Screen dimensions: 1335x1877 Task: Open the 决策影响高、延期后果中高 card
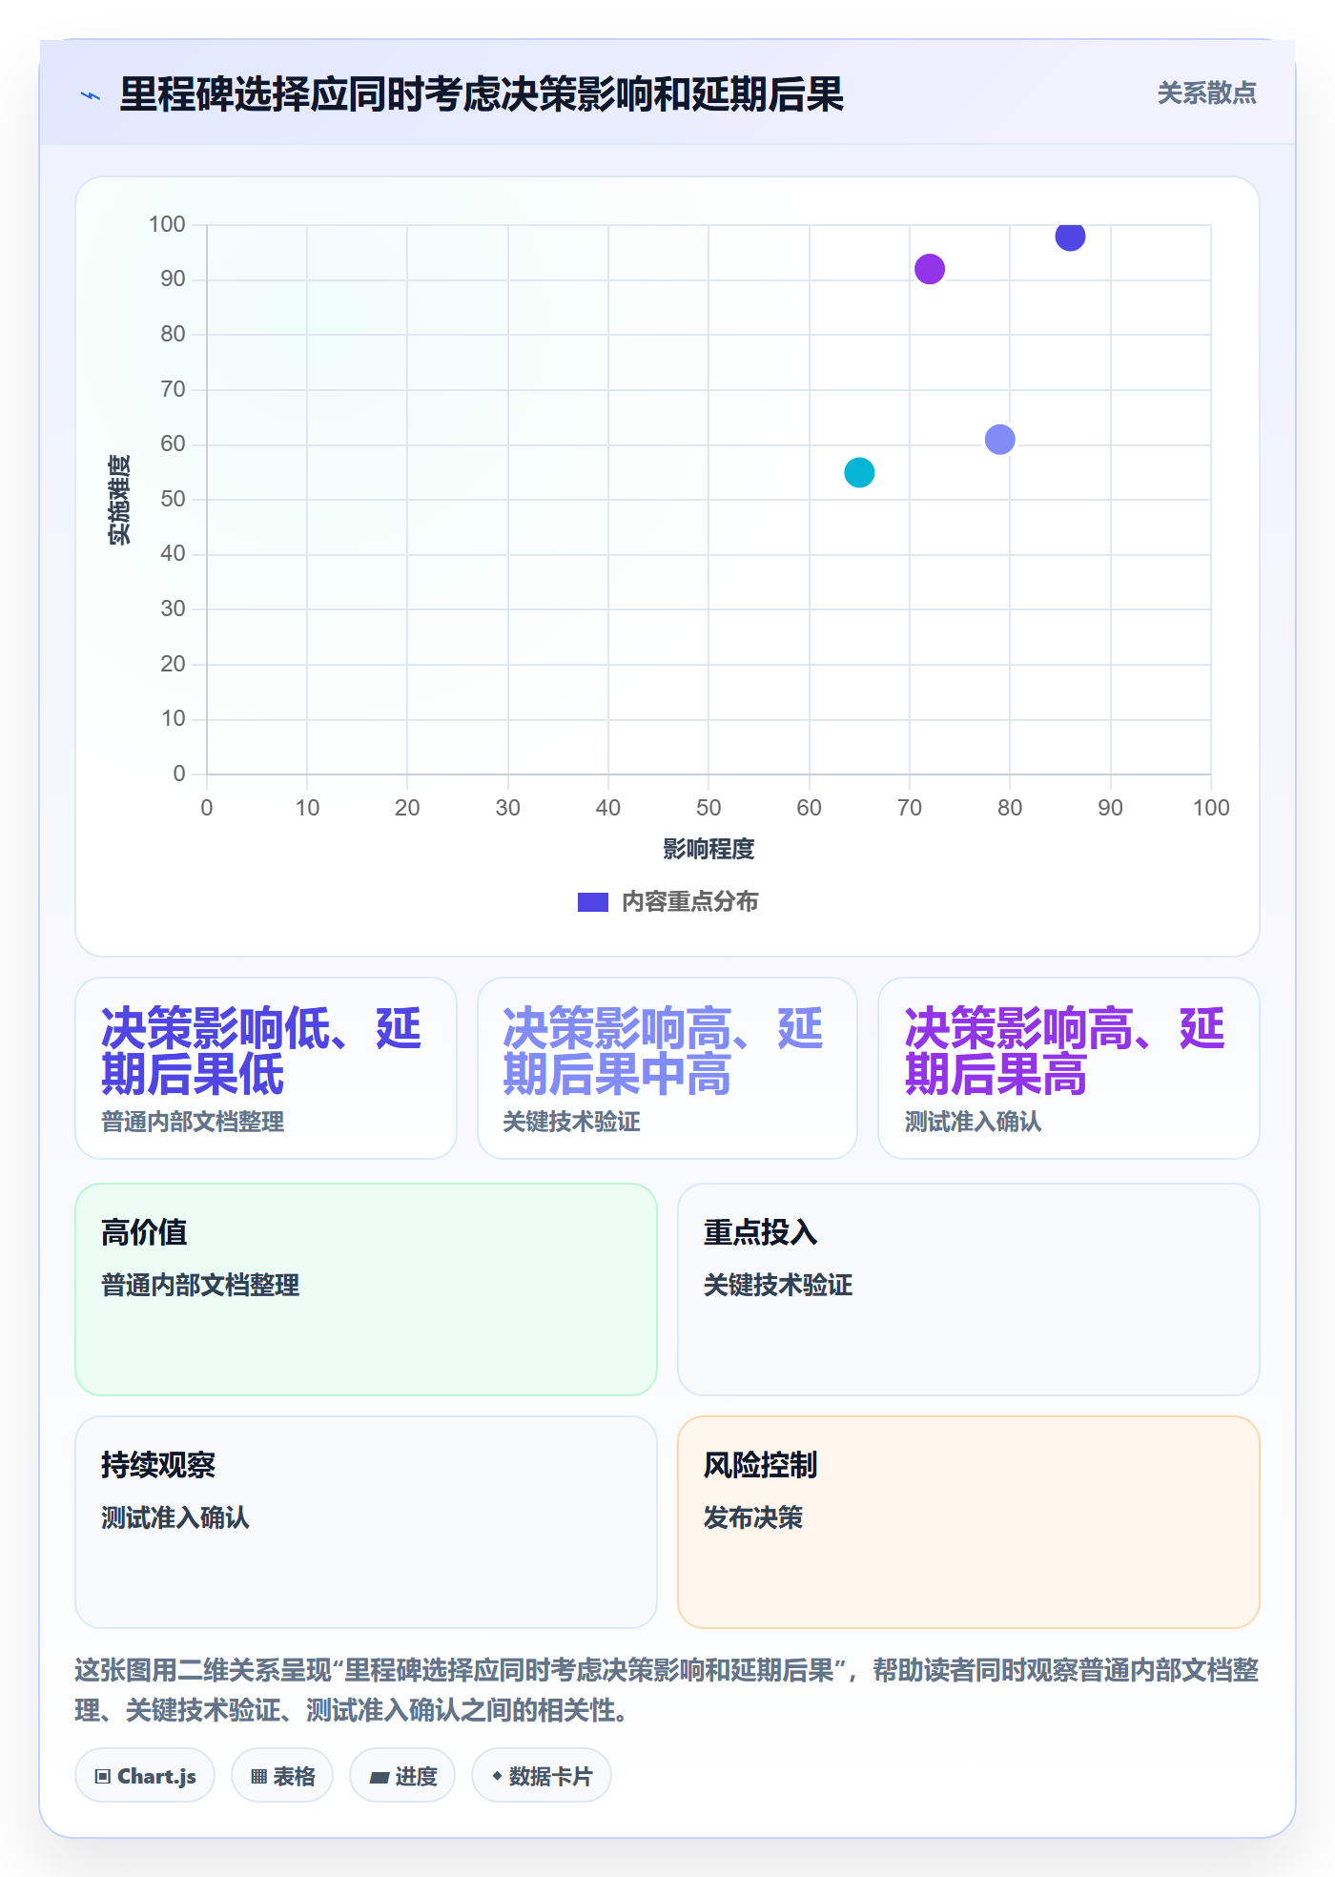point(667,1068)
